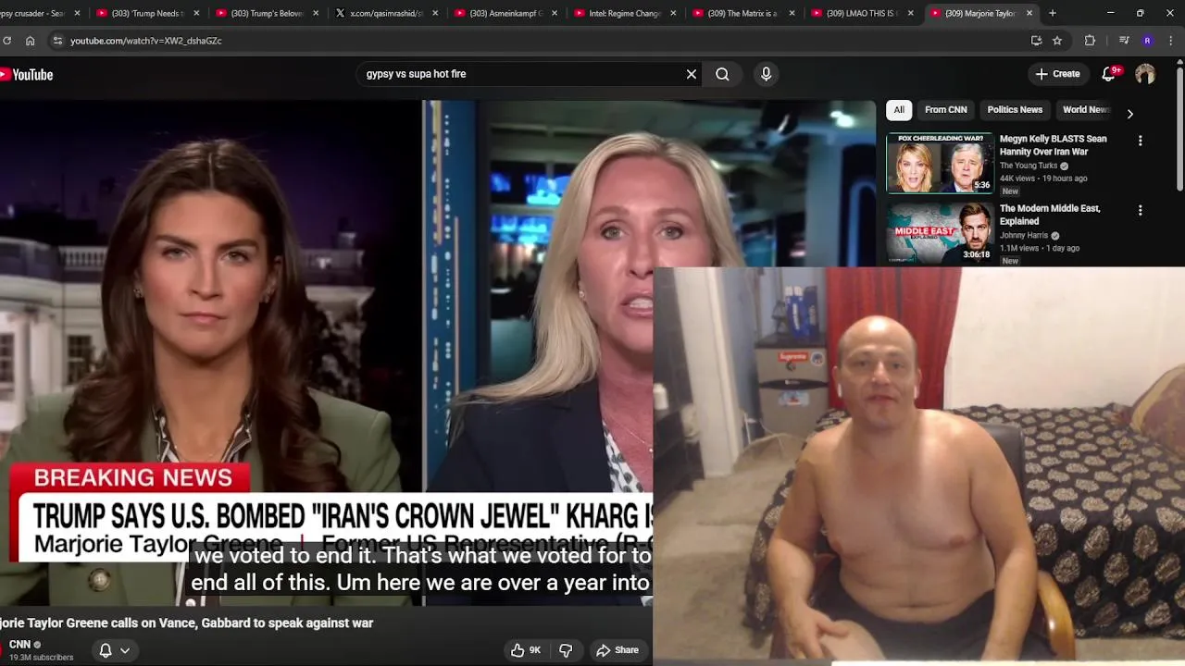The height and width of the screenshot is (666, 1185).
Task: Open the media controls icon in toolbar
Action: 1124,41
